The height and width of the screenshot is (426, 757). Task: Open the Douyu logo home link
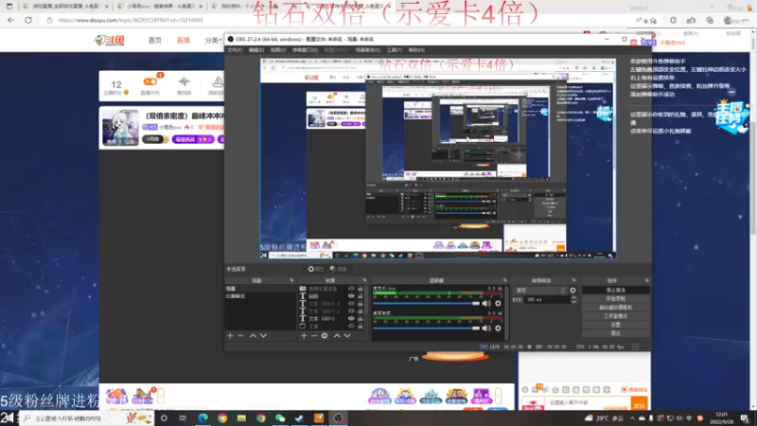pos(110,40)
